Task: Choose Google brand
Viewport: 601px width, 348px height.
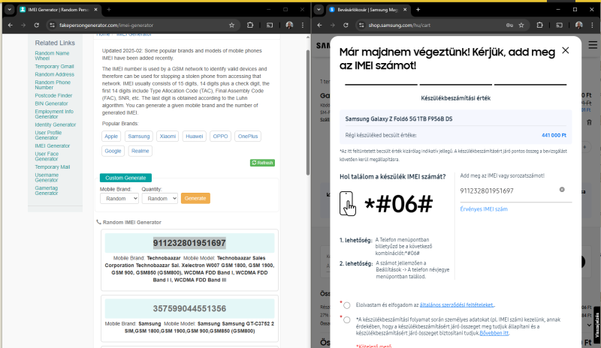Action: [x=113, y=151]
